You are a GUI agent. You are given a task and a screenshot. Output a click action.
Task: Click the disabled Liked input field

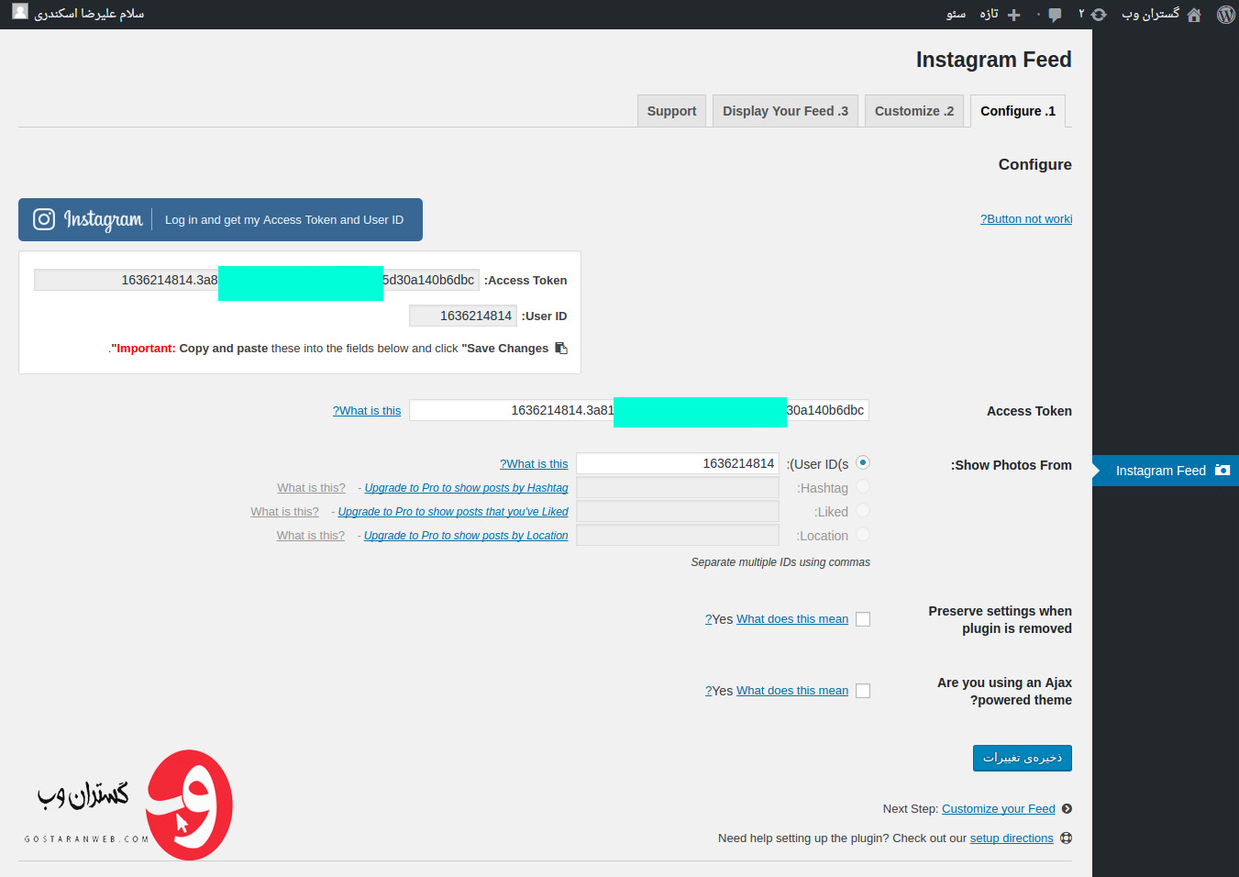[678, 511]
